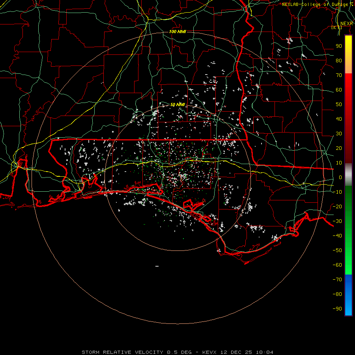
Task: Select the 70 label on the velocity scale
Action: click(339, 75)
